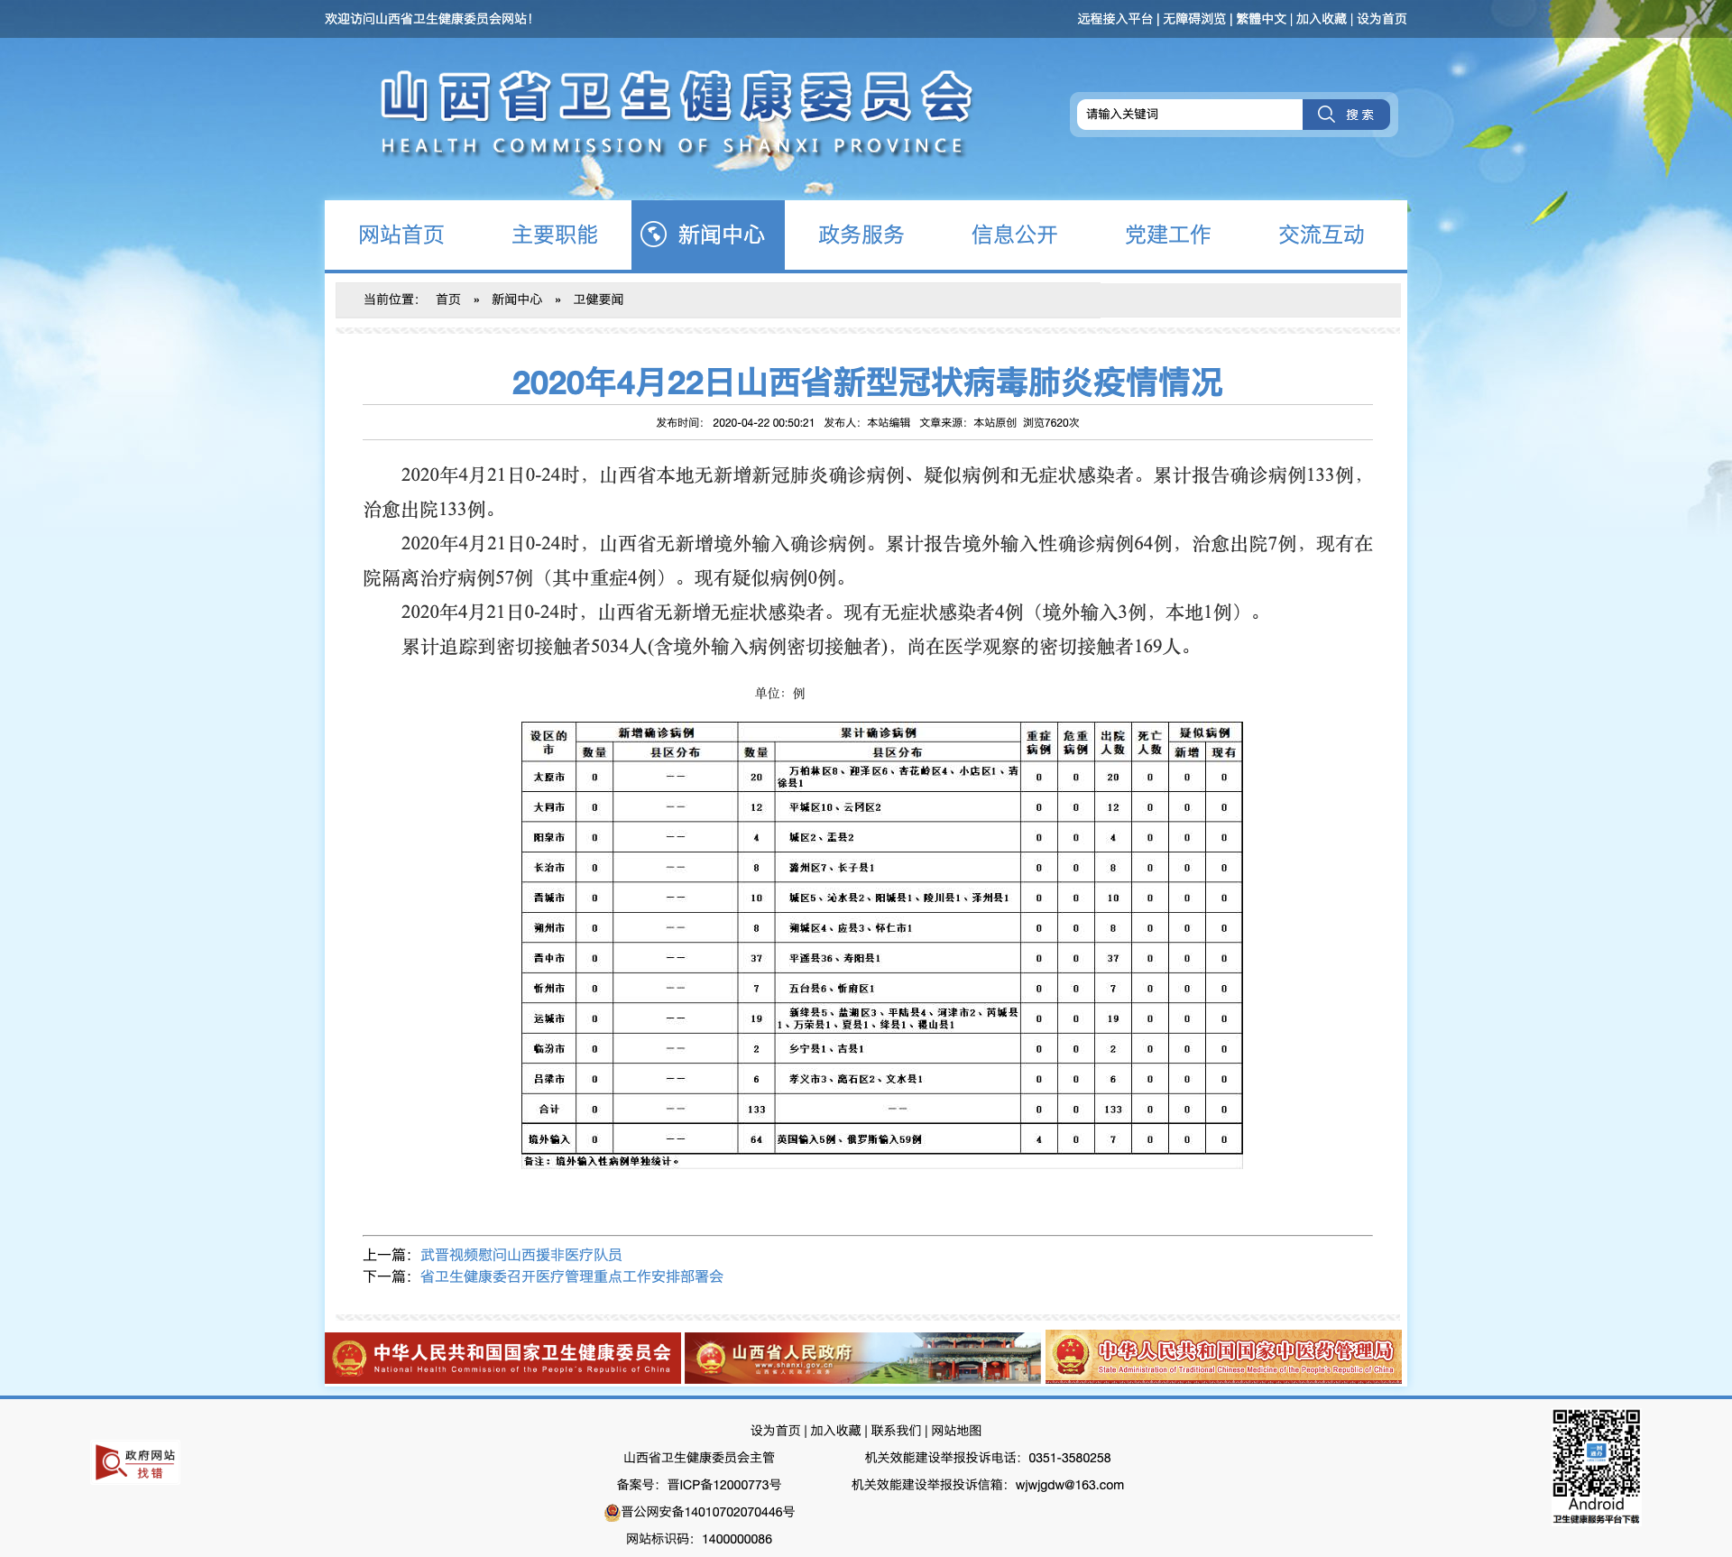This screenshot has width=1732, height=1557.
Task: Click the 大同市 row label in table
Action: coord(549,807)
